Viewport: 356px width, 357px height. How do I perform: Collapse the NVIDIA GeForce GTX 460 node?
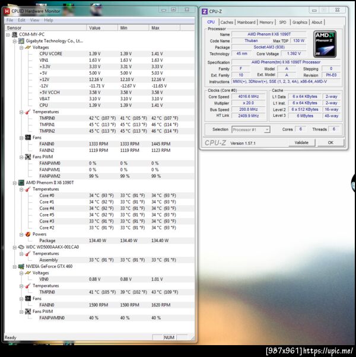[x=15, y=267]
